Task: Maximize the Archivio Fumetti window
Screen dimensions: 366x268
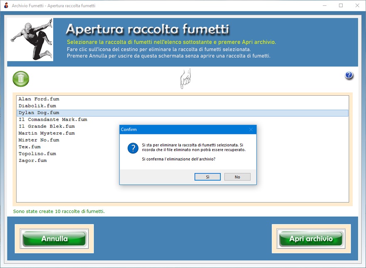Action: (x=341, y=5)
